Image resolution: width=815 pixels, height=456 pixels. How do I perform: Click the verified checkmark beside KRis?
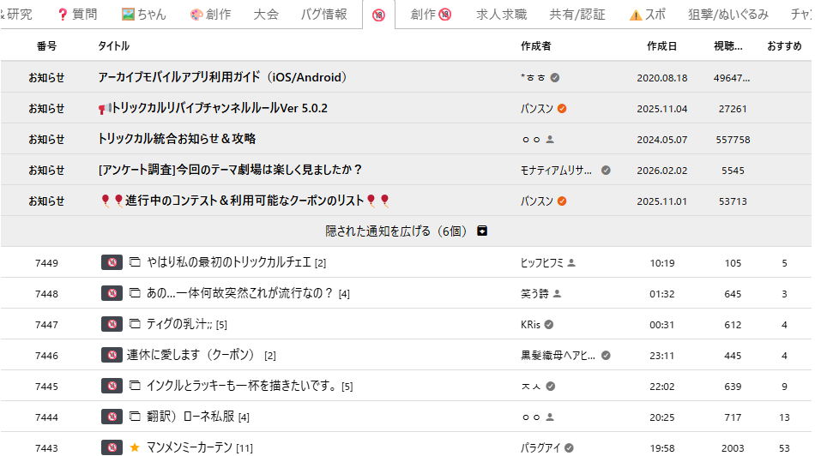[549, 325]
